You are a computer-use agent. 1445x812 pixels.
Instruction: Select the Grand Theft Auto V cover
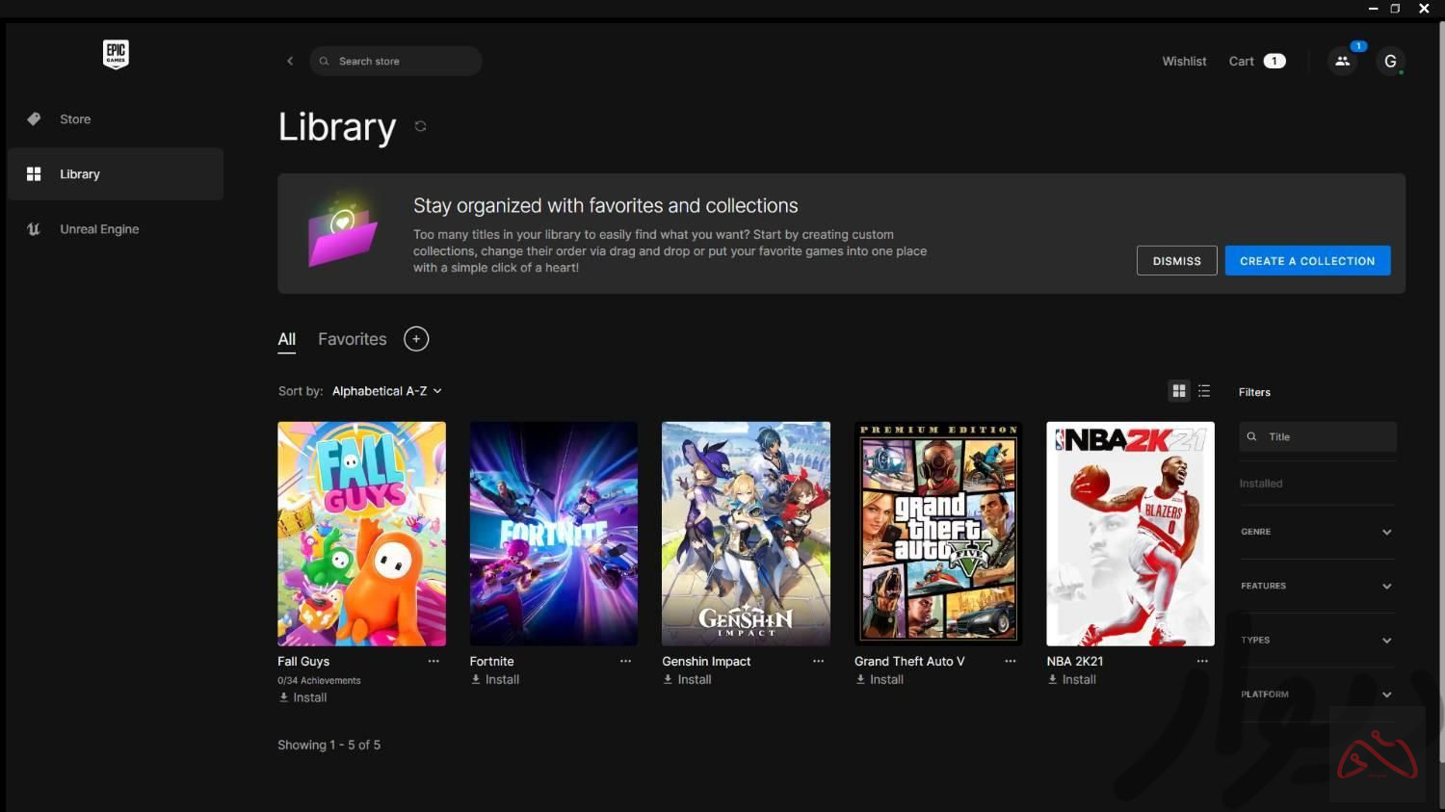(937, 534)
